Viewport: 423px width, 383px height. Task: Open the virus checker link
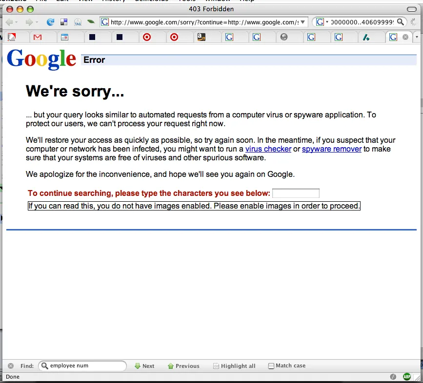(x=268, y=149)
